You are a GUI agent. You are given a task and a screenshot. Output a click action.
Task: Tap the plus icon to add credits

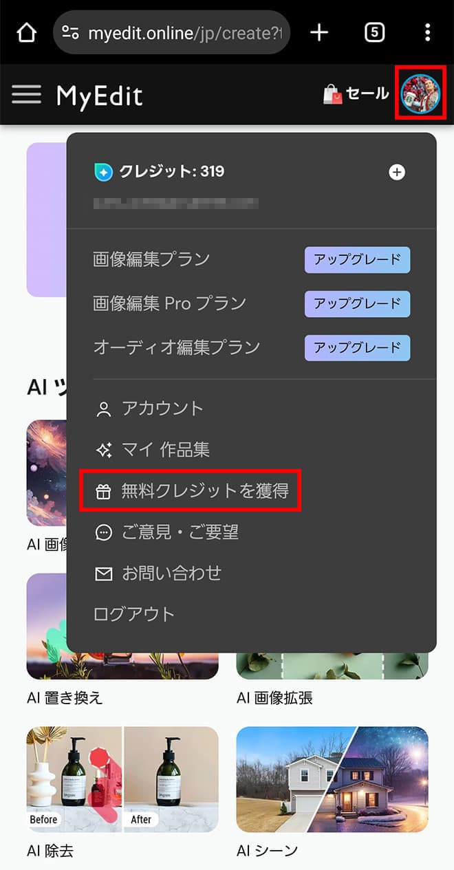tap(397, 172)
